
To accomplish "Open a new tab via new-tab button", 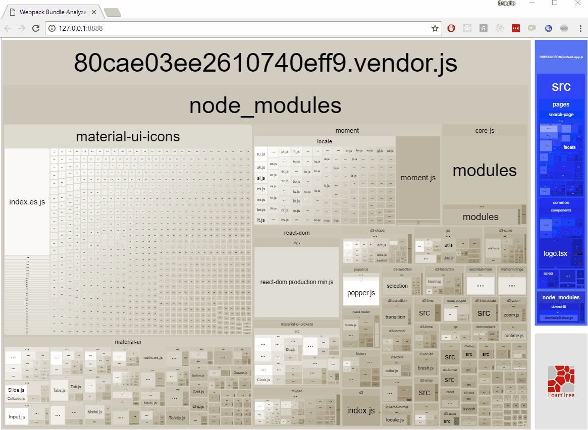I will pos(113,13).
